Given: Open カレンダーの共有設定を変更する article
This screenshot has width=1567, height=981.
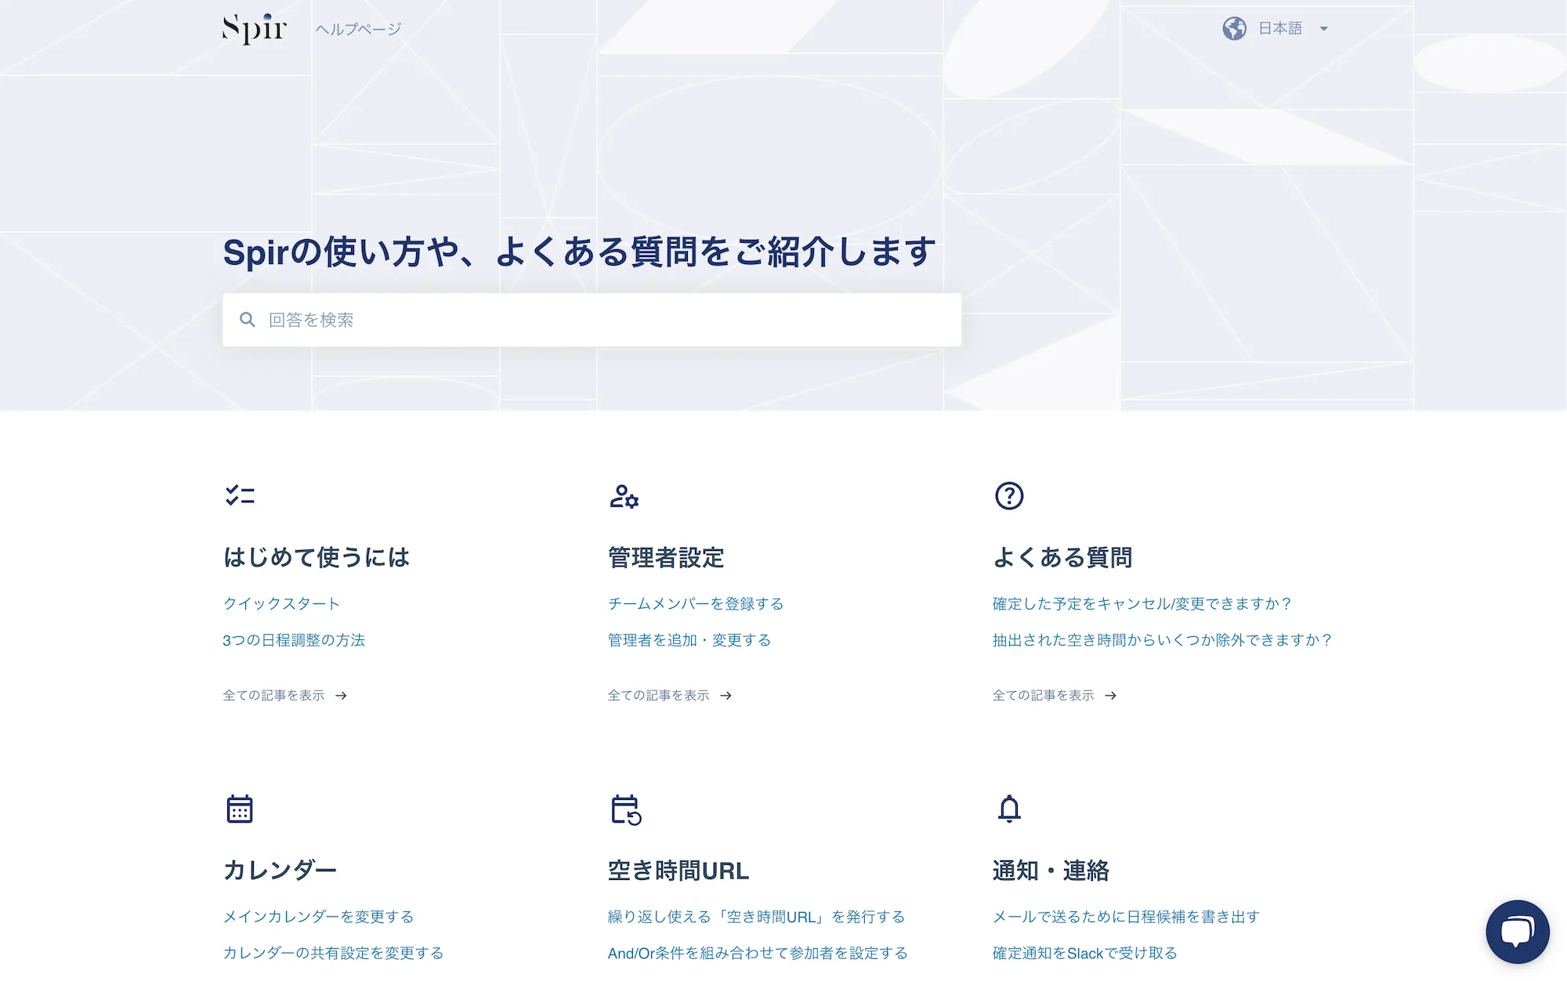Looking at the screenshot, I should (333, 953).
